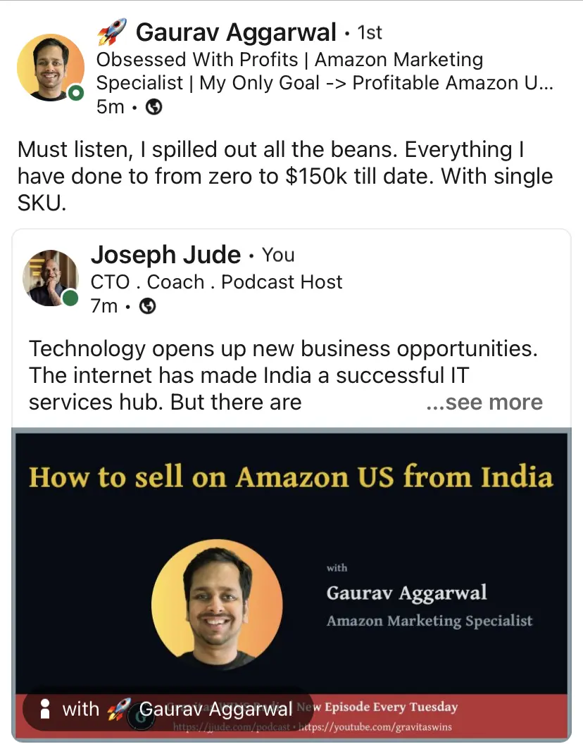Screen dimensions: 583x744
Task: Click "CTO . Coach . Podcast Host" headline
Action: coord(216,282)
